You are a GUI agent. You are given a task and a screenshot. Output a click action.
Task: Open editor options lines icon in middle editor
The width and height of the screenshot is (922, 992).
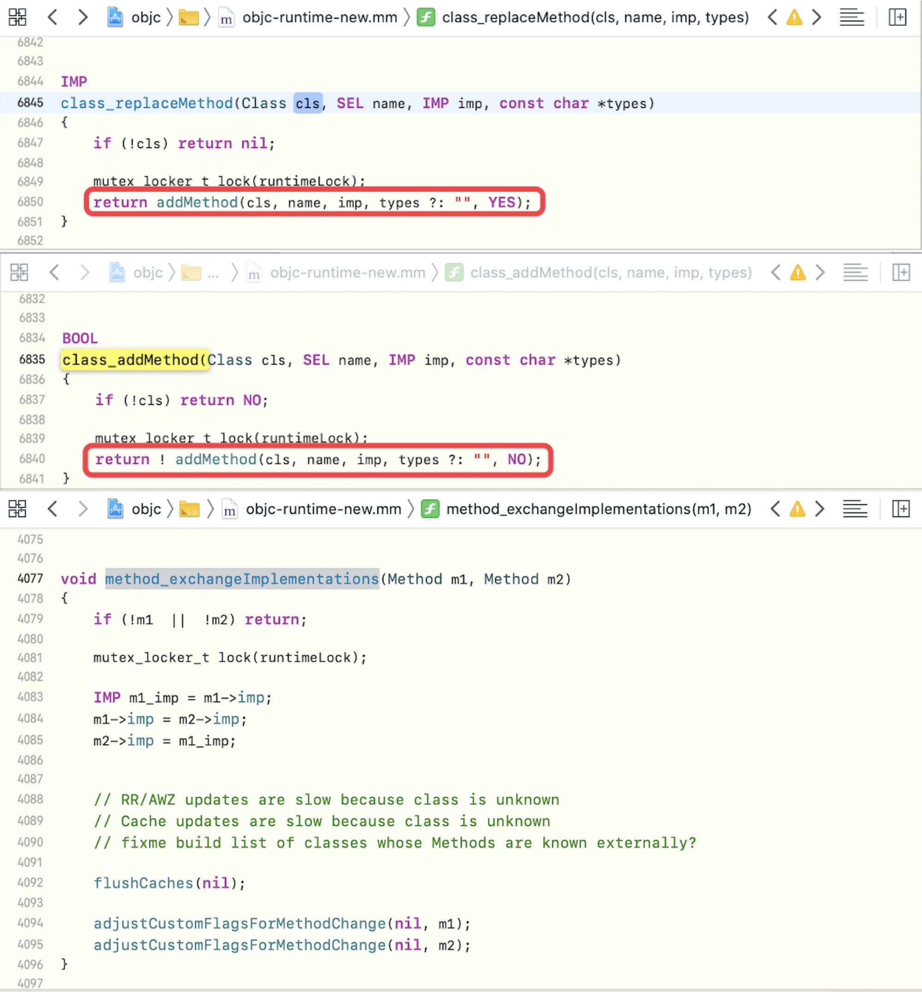(855, 273)
